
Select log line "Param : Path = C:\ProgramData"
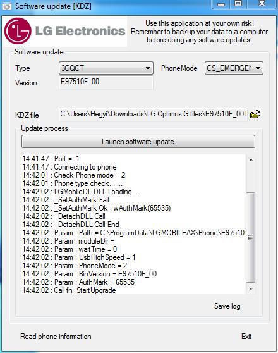tap(133, 233)
